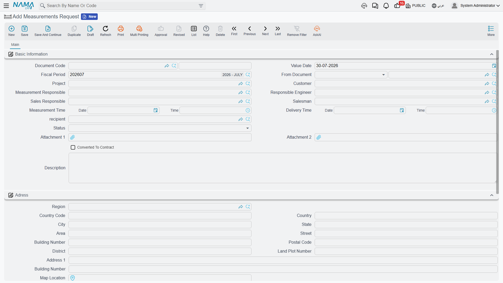Viewport: 503px width, 283px height.
Task: Go to Previous record
Action: (x=250, y=30)
